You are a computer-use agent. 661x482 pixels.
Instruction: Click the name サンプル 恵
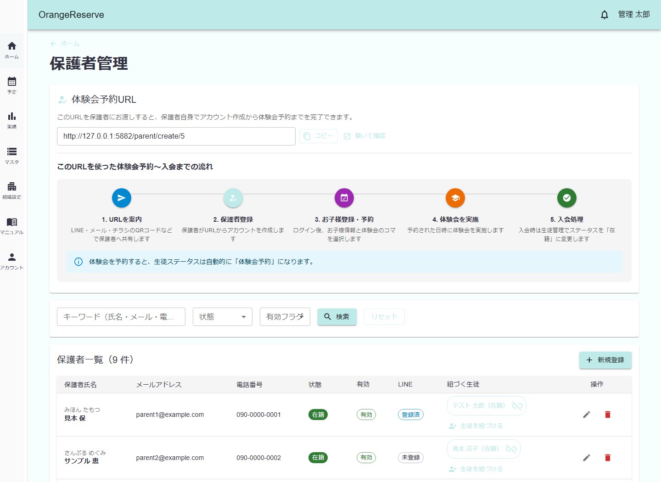tap(81, 461)
